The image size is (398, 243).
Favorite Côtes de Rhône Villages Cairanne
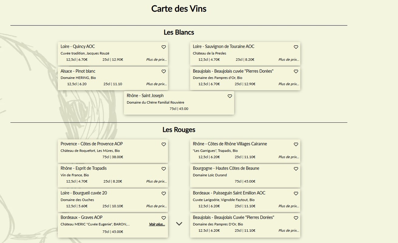[x=296, y=144]
